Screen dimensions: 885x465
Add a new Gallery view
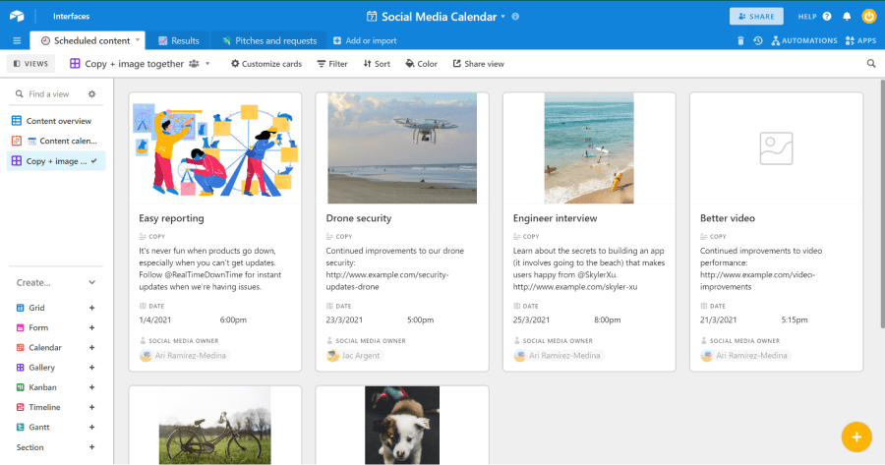point(91,368)
